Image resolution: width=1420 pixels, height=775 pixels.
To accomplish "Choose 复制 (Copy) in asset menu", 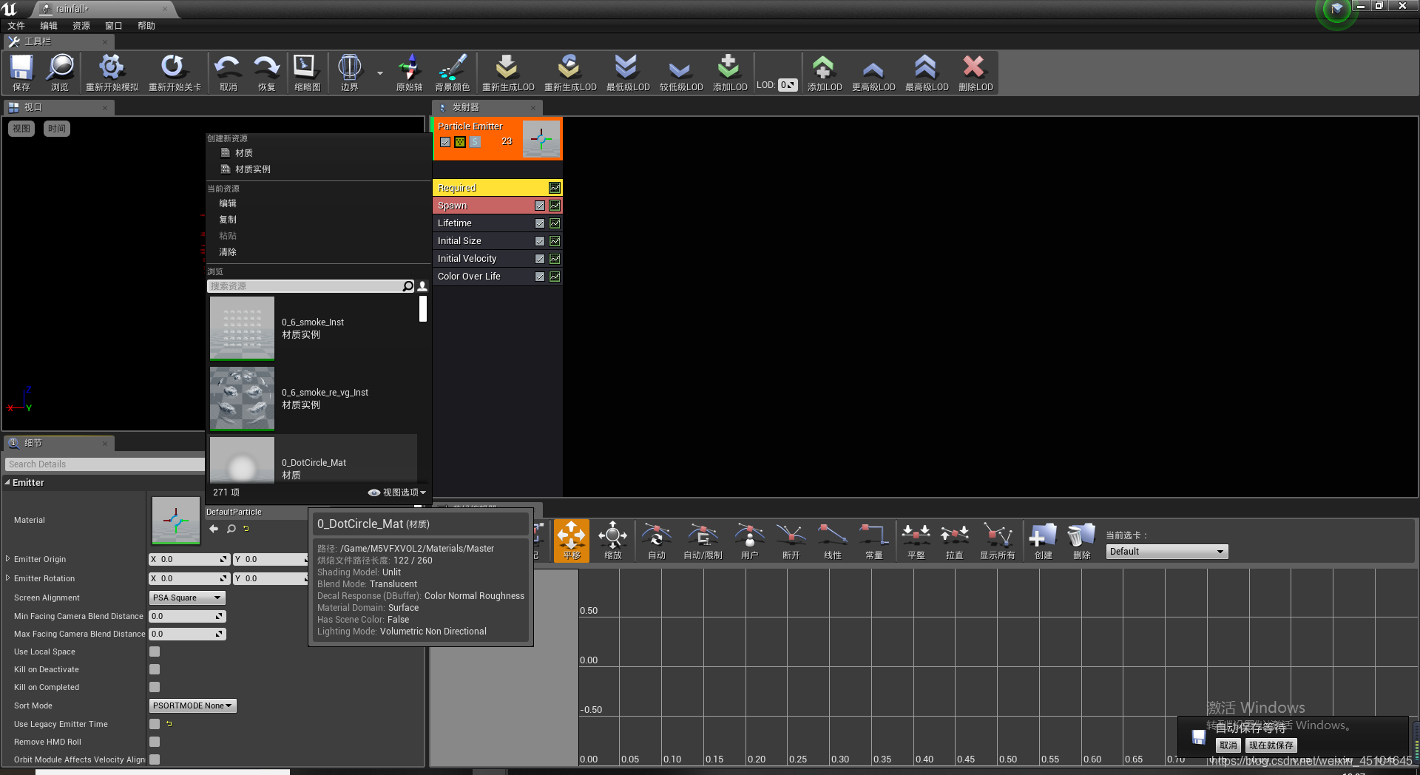I will point(228,220).
